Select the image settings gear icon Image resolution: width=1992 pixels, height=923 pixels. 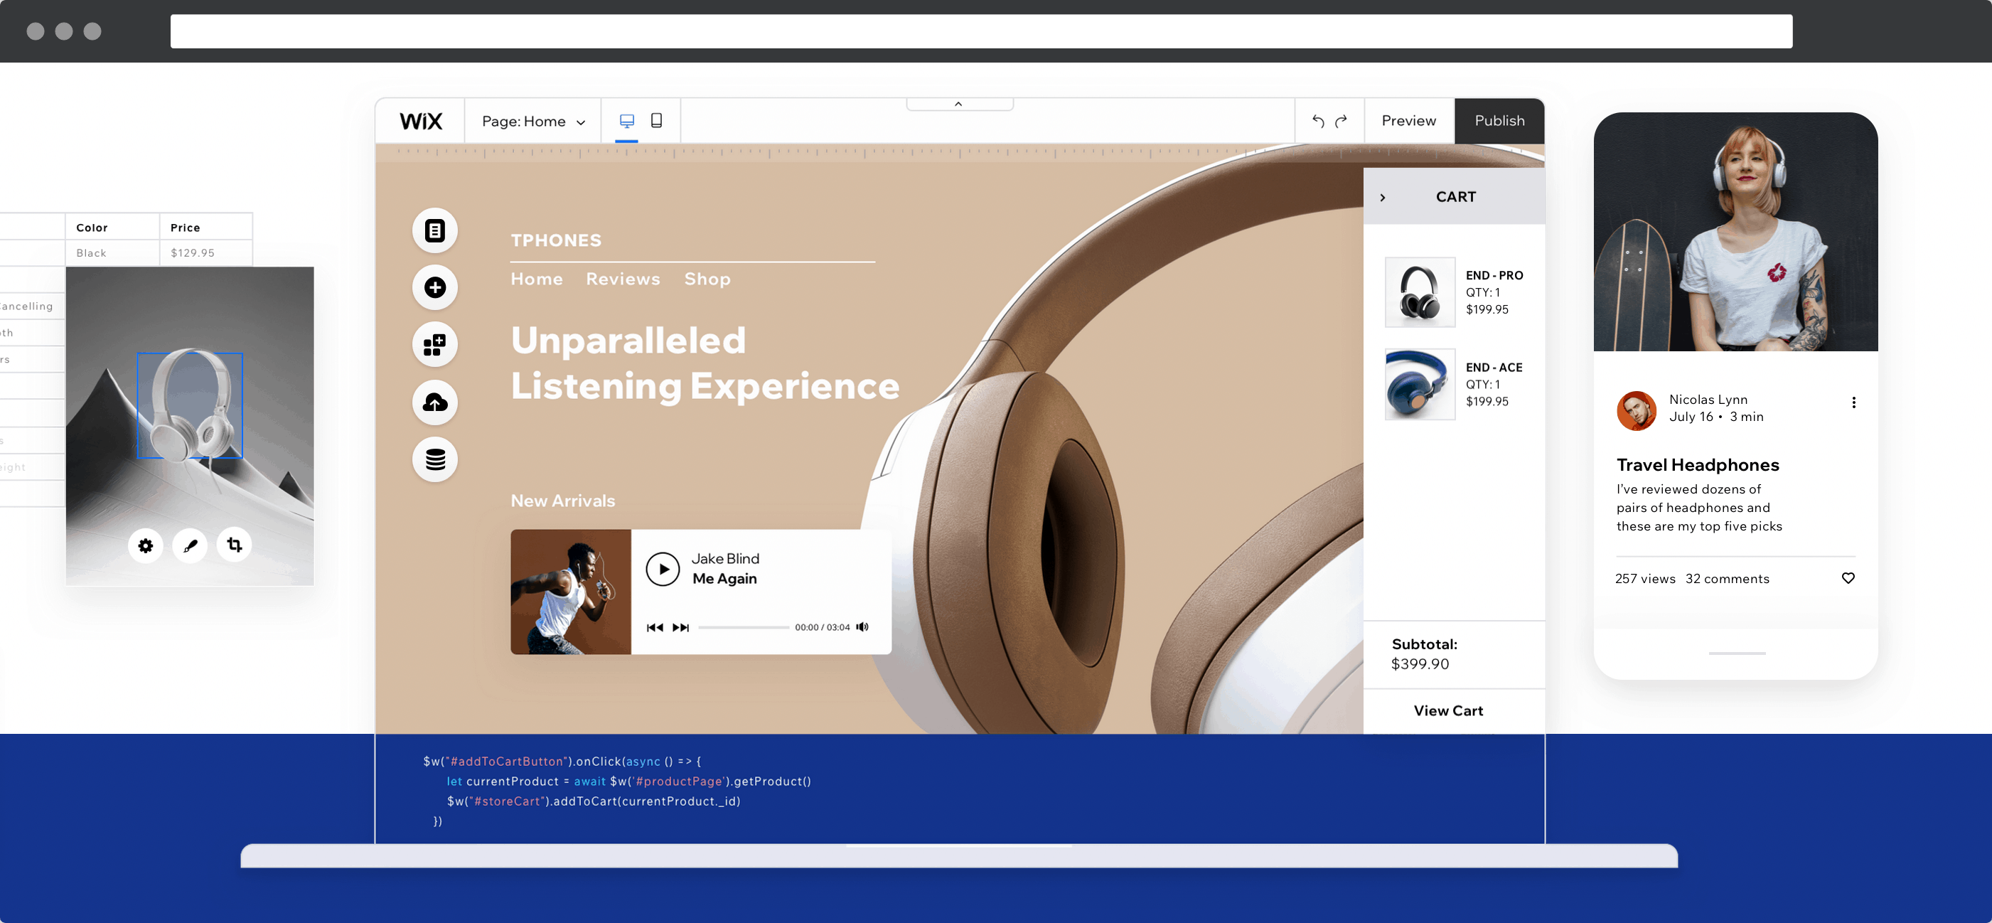pyautogui.click(x=145, y=544)
